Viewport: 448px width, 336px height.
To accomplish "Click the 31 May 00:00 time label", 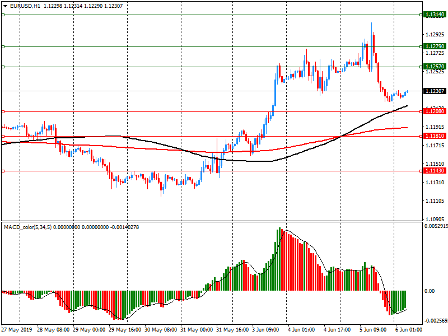I will 197,330.
